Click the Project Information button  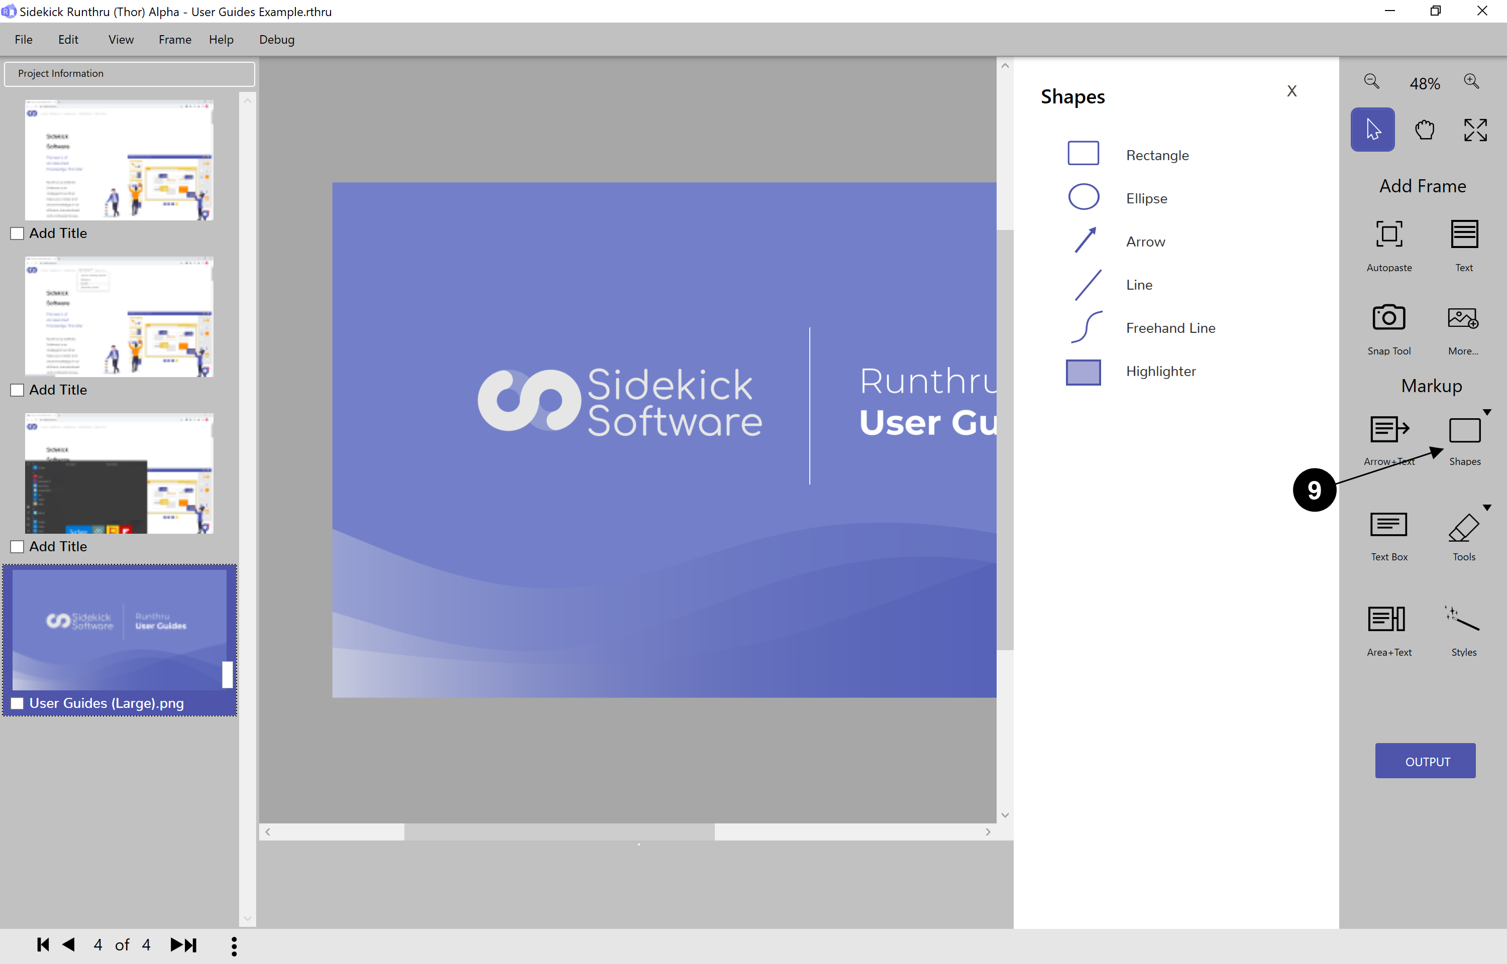pos(130,73)
